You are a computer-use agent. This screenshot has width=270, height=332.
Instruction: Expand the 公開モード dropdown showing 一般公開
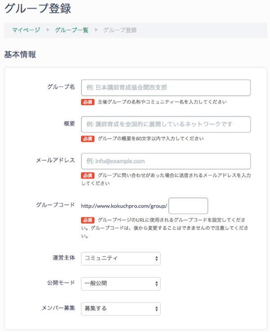coord(121,283)
